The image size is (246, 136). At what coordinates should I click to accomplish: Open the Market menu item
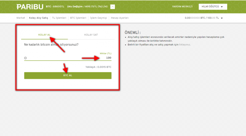pos(21,18)
